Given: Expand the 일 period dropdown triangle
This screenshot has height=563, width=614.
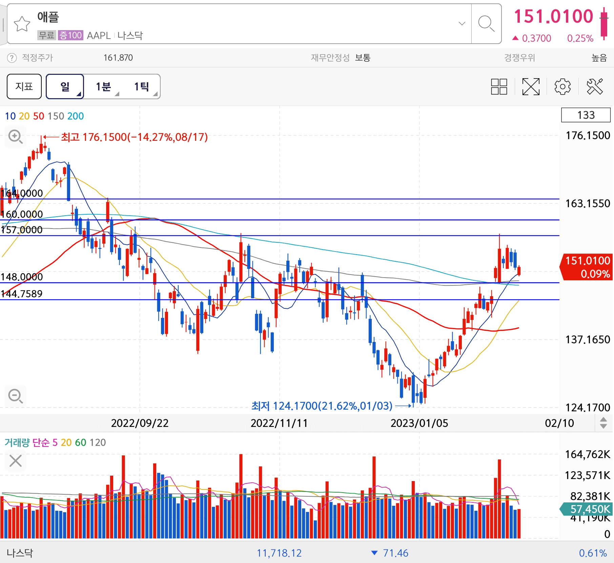Looking at the screenshot, I should coord(79,94).
